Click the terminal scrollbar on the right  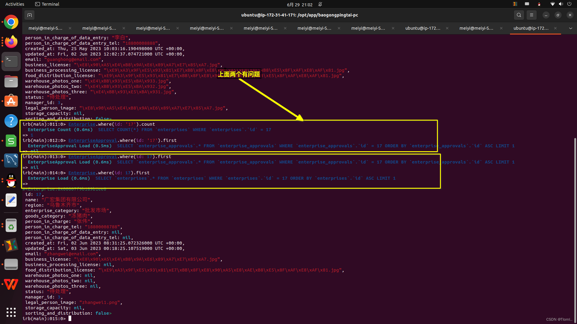click(575, 210)
